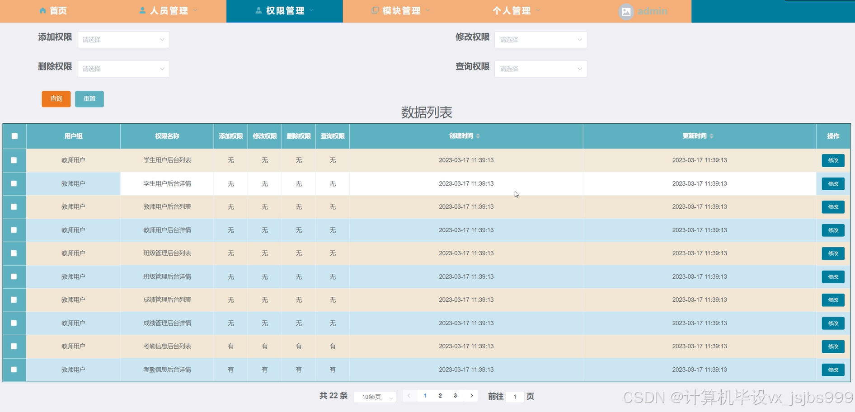Click the user icon next to 权限管理
The image size is (855, 412).
point(258,10)
